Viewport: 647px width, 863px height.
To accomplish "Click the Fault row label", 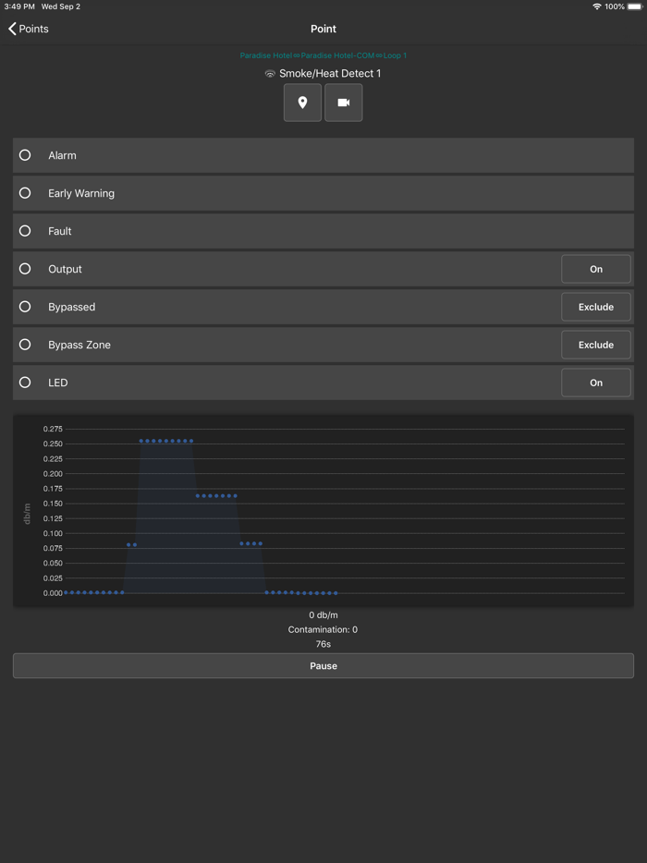I will [60, 231].
